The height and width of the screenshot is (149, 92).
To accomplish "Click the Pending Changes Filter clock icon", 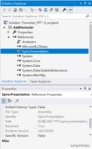I will tap(32, 10).
